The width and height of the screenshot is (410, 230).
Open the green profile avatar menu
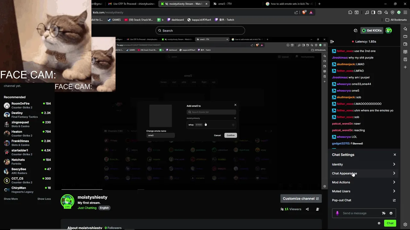389,30
